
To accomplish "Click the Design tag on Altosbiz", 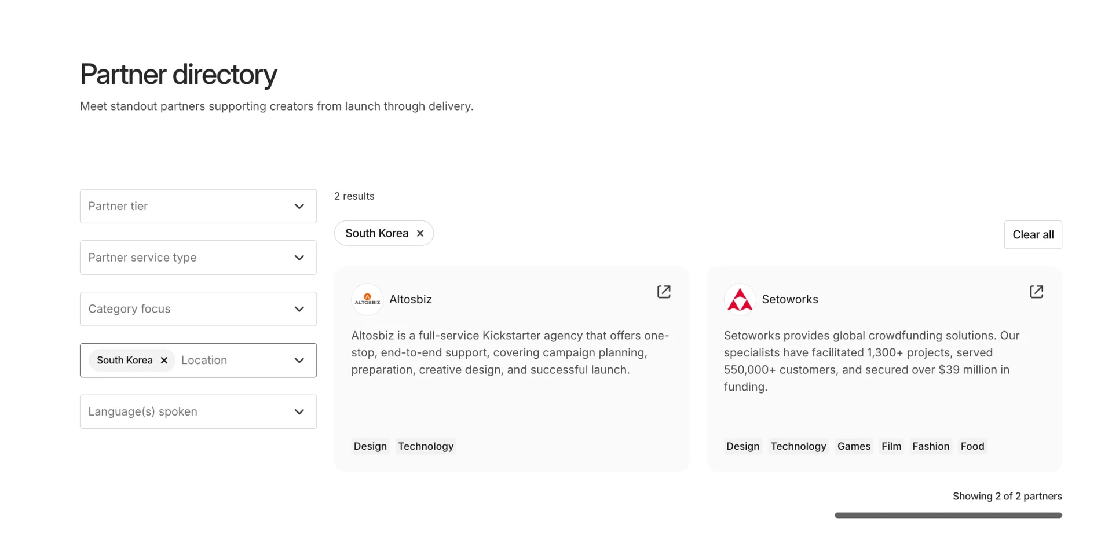I will point(370,446).
